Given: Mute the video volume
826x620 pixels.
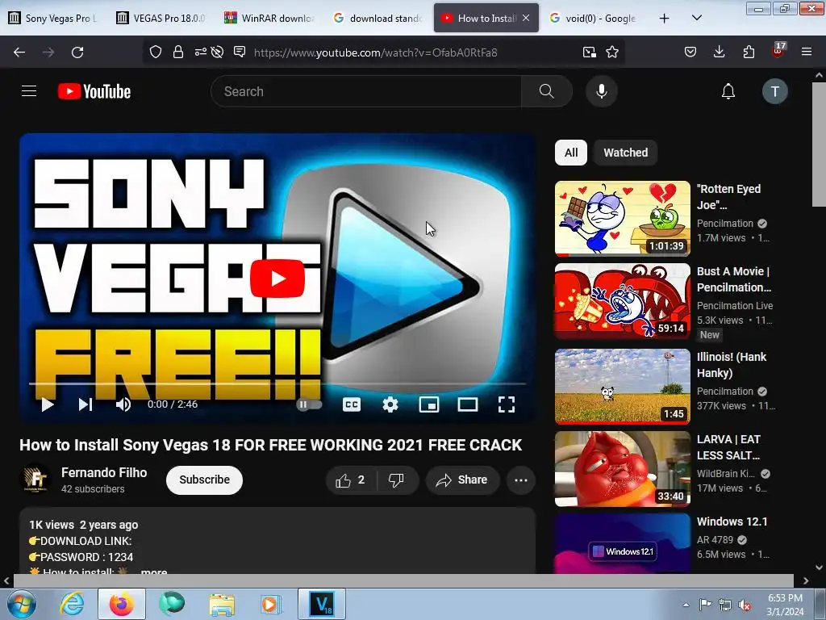Looking at the screenshot, I should point(123,404).
